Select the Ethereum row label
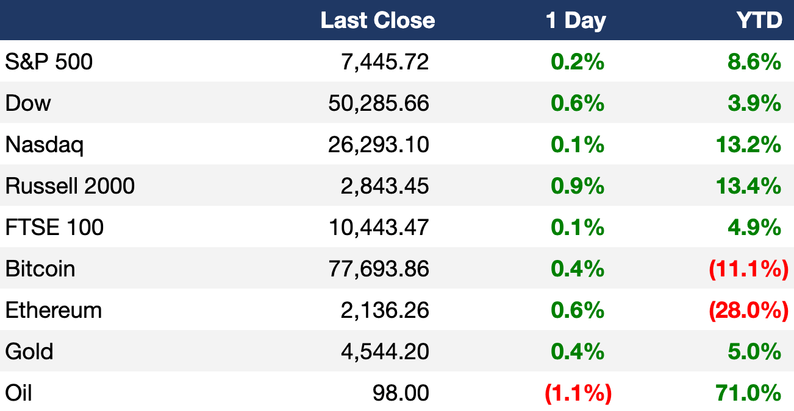 [x=54, y=310]
